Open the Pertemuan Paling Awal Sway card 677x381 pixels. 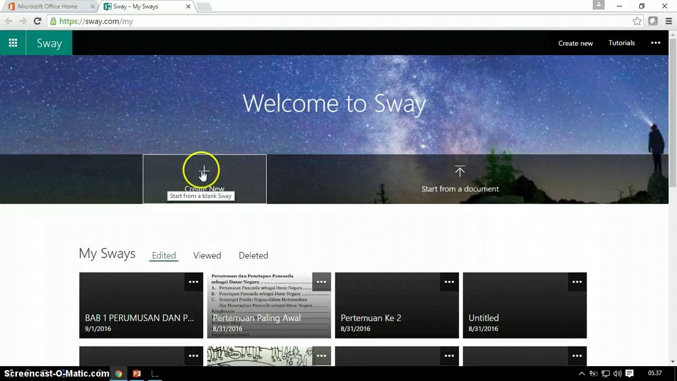(x=269, y=305)
